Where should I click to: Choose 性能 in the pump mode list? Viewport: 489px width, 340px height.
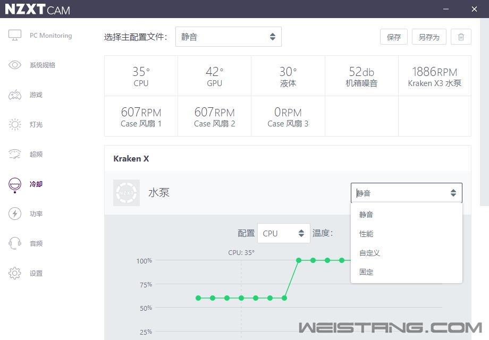click(407, 234)
